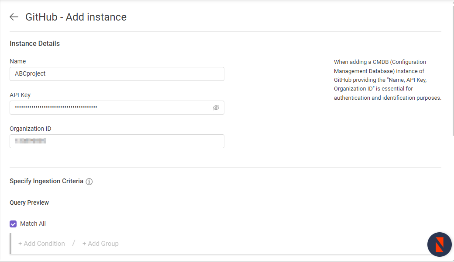
Task: Click the "Instance Details" heading
Action: point(35,44)
